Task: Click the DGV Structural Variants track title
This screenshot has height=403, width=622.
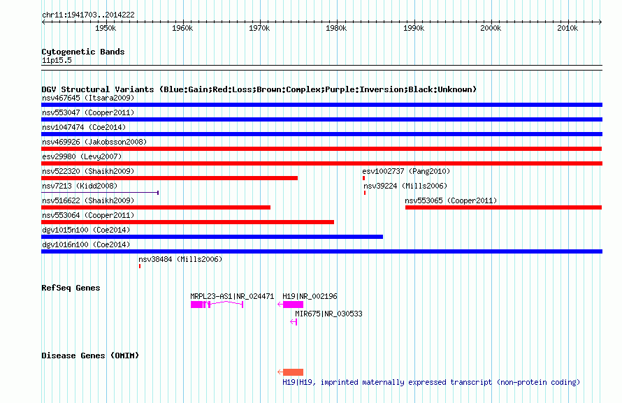Action: click(x=259, y=89)
